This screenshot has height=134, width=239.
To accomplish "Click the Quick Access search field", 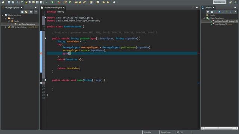I will click(219, 2).
